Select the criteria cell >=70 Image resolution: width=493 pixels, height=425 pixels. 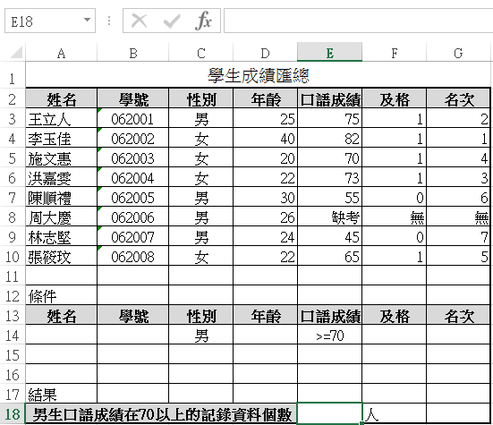point(330,335)
